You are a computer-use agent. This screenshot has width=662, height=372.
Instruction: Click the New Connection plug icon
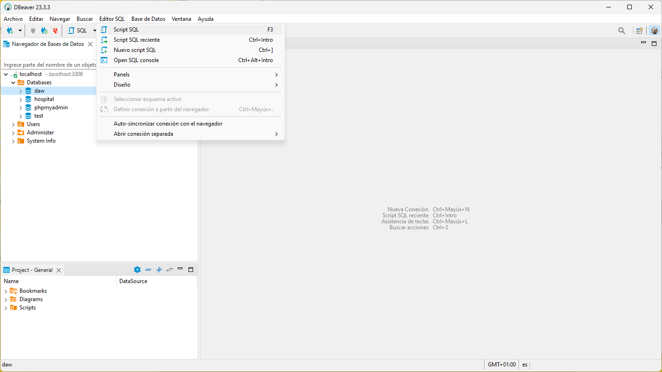point(10,31)
